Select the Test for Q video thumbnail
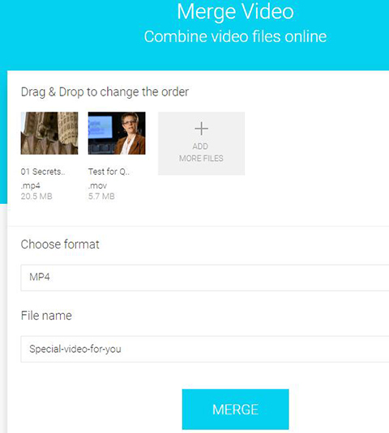 (117, 133)
